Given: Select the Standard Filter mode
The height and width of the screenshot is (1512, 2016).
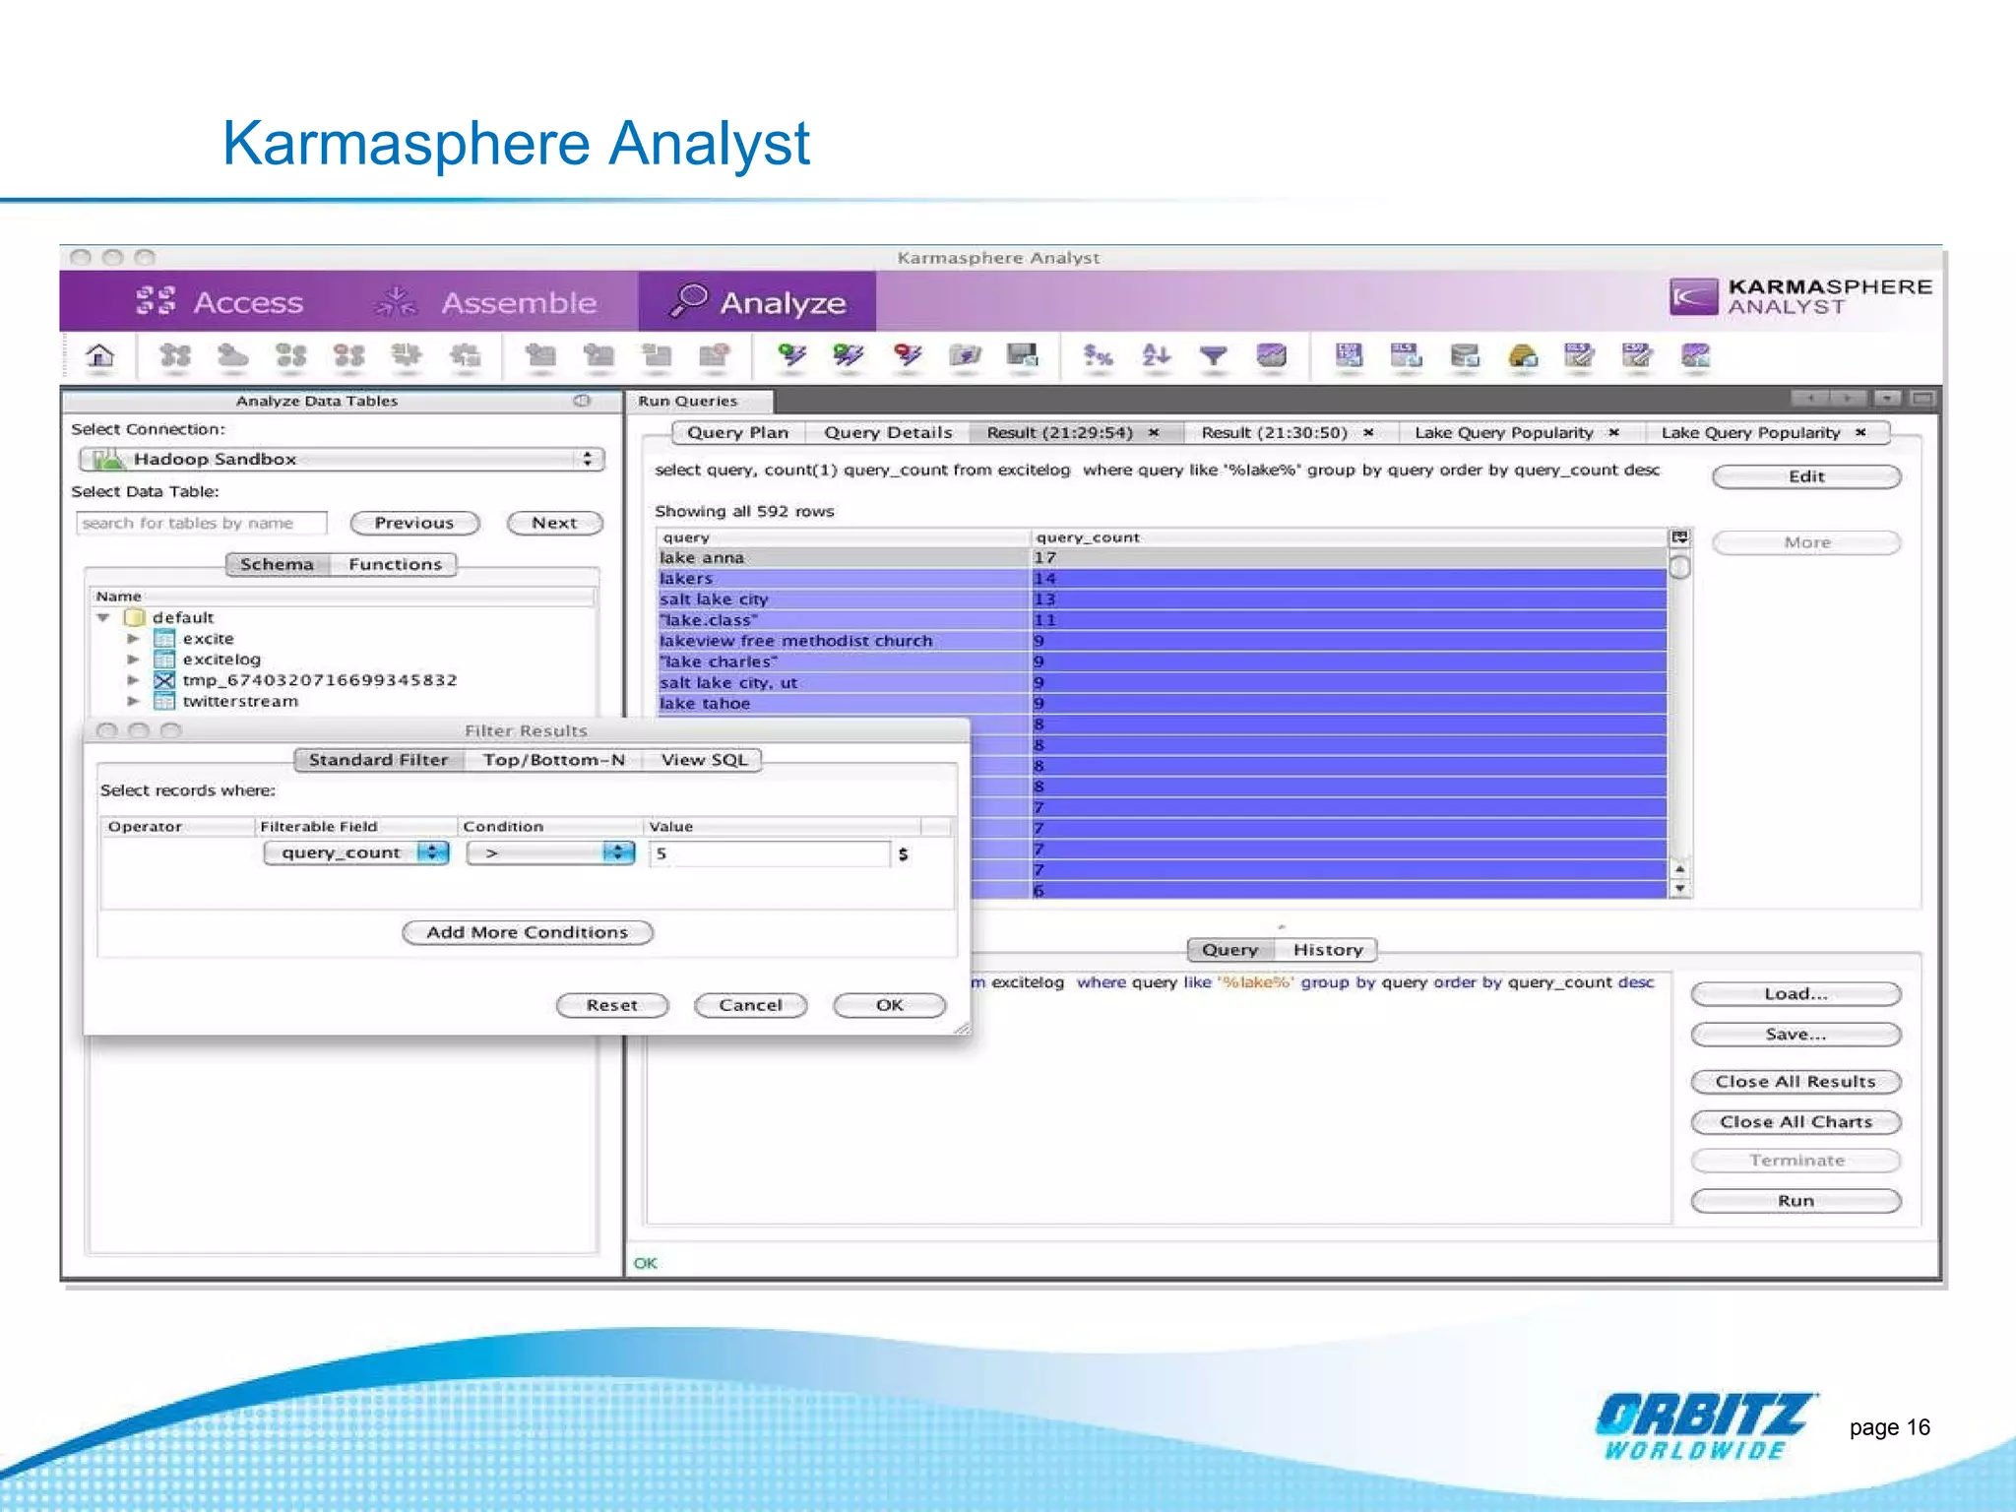Looking at the screenshot, I should 379,761.
